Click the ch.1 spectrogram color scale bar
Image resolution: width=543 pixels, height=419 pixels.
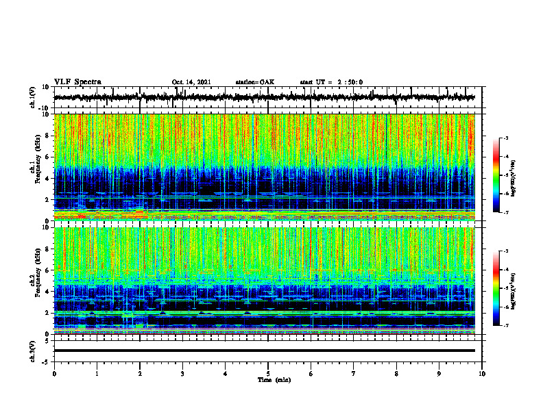tap(496, 175)
